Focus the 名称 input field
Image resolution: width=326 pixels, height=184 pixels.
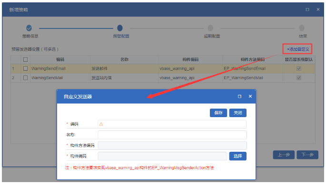click(x=172, y=135)
